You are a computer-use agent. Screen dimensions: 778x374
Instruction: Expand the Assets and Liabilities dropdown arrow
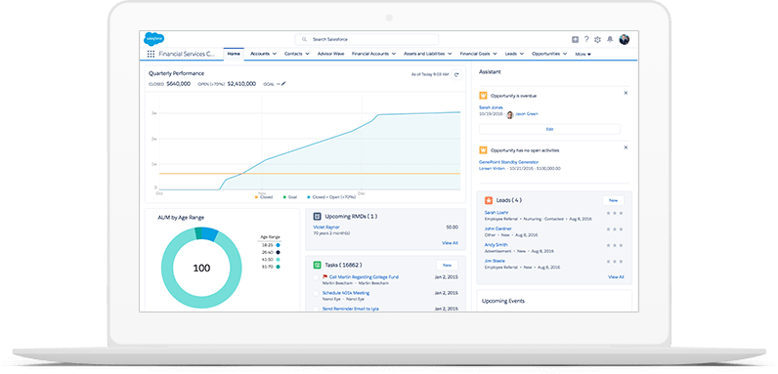coord(450,54)
